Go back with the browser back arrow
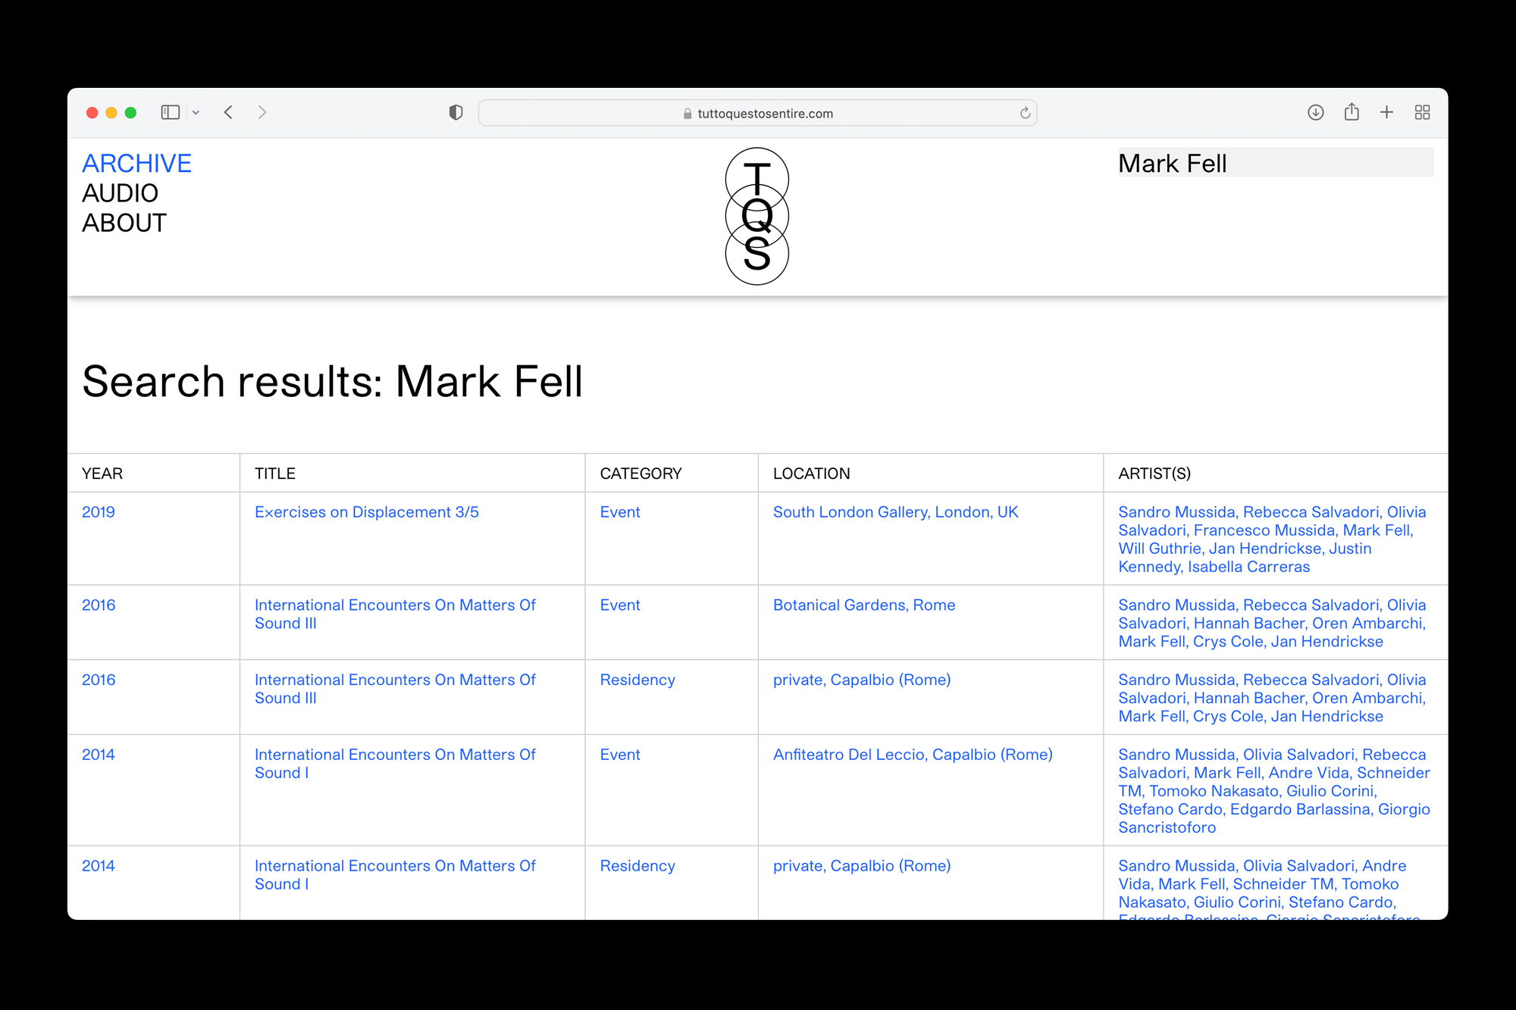The height and width of the screenshot is (1010, 1516). [x=228, y=112]
